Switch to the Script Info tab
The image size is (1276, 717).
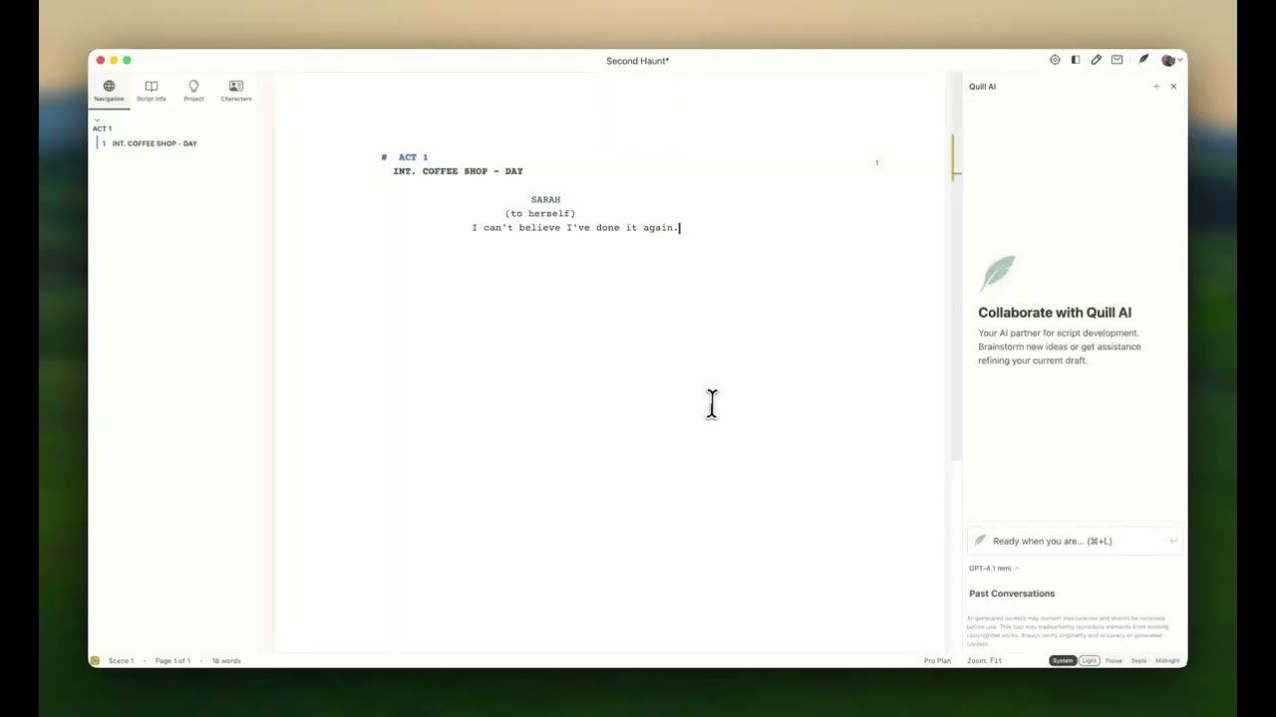(x=152, y=91)
